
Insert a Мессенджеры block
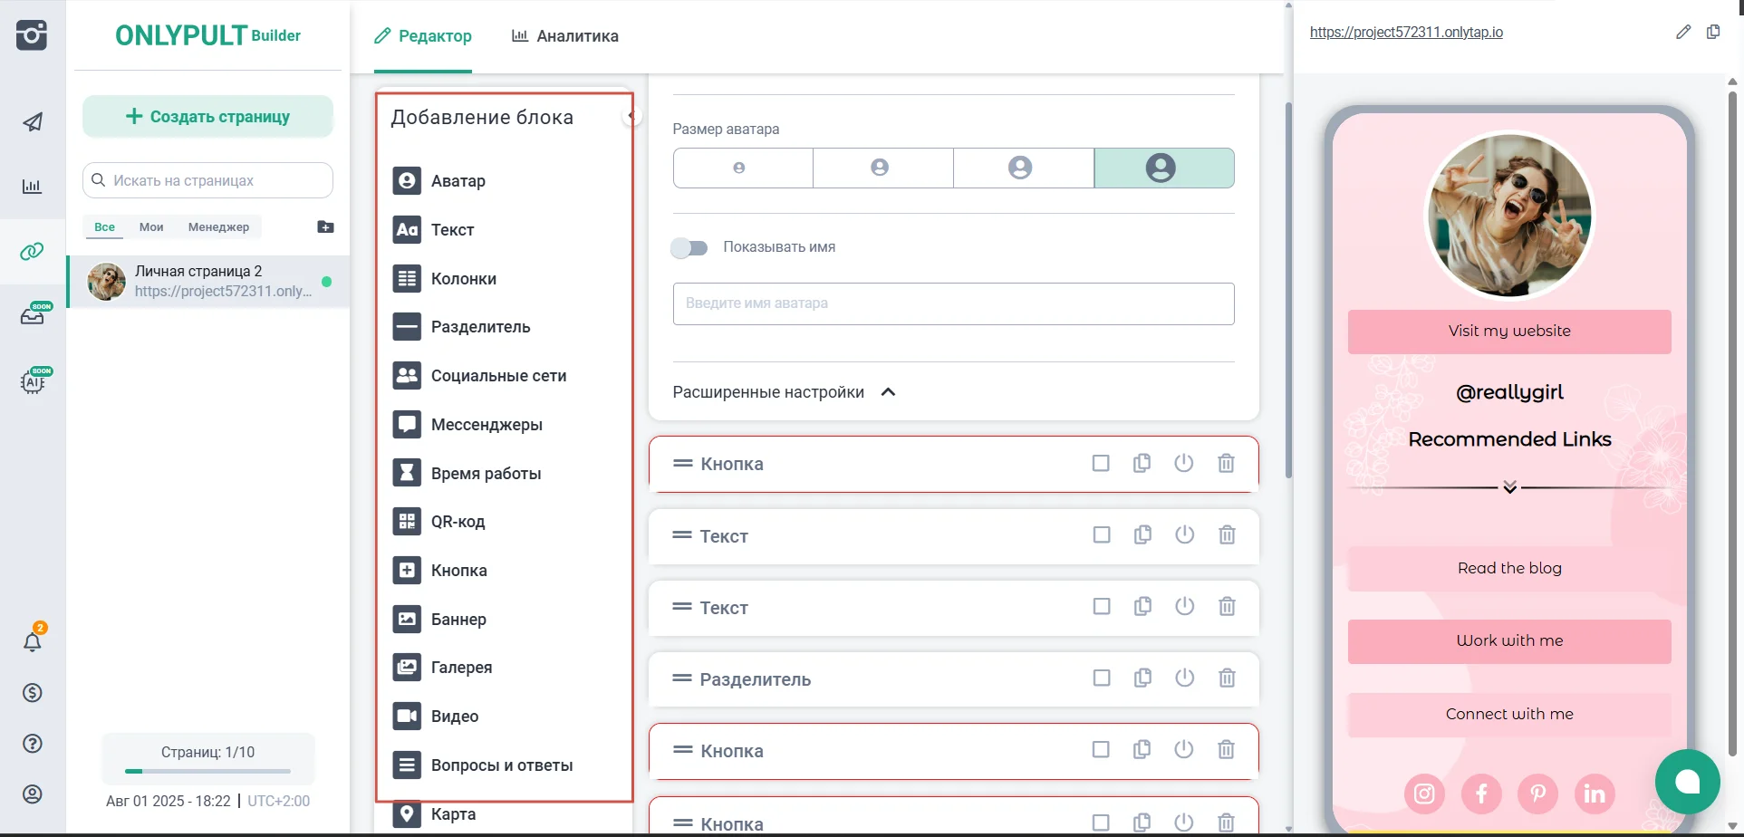[x=467, y=425]
